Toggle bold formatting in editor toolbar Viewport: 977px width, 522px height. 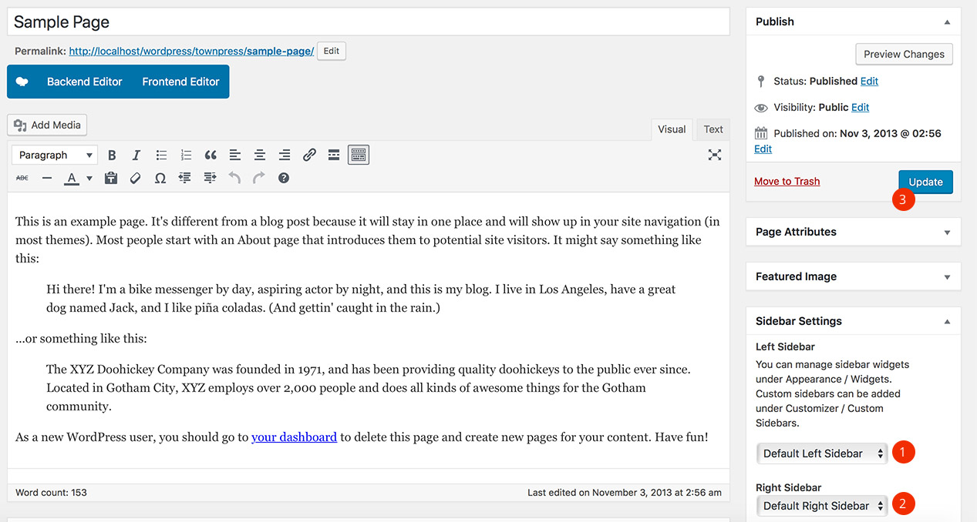click(112, 155)
